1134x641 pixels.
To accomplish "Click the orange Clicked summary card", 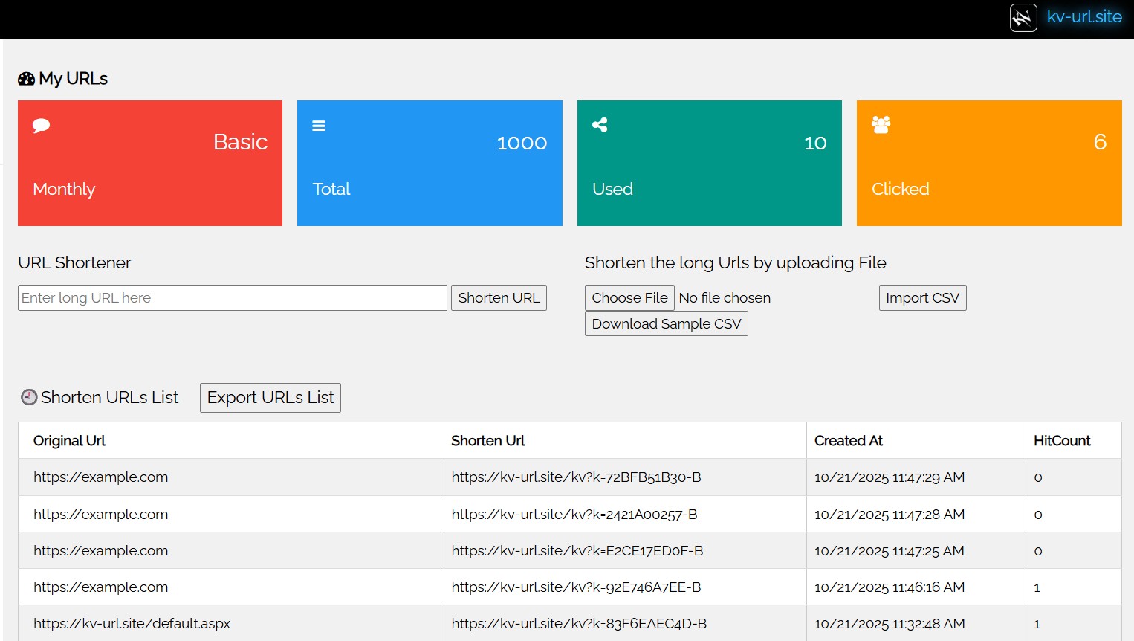I will pyautogui.click(x=989, y=163).
